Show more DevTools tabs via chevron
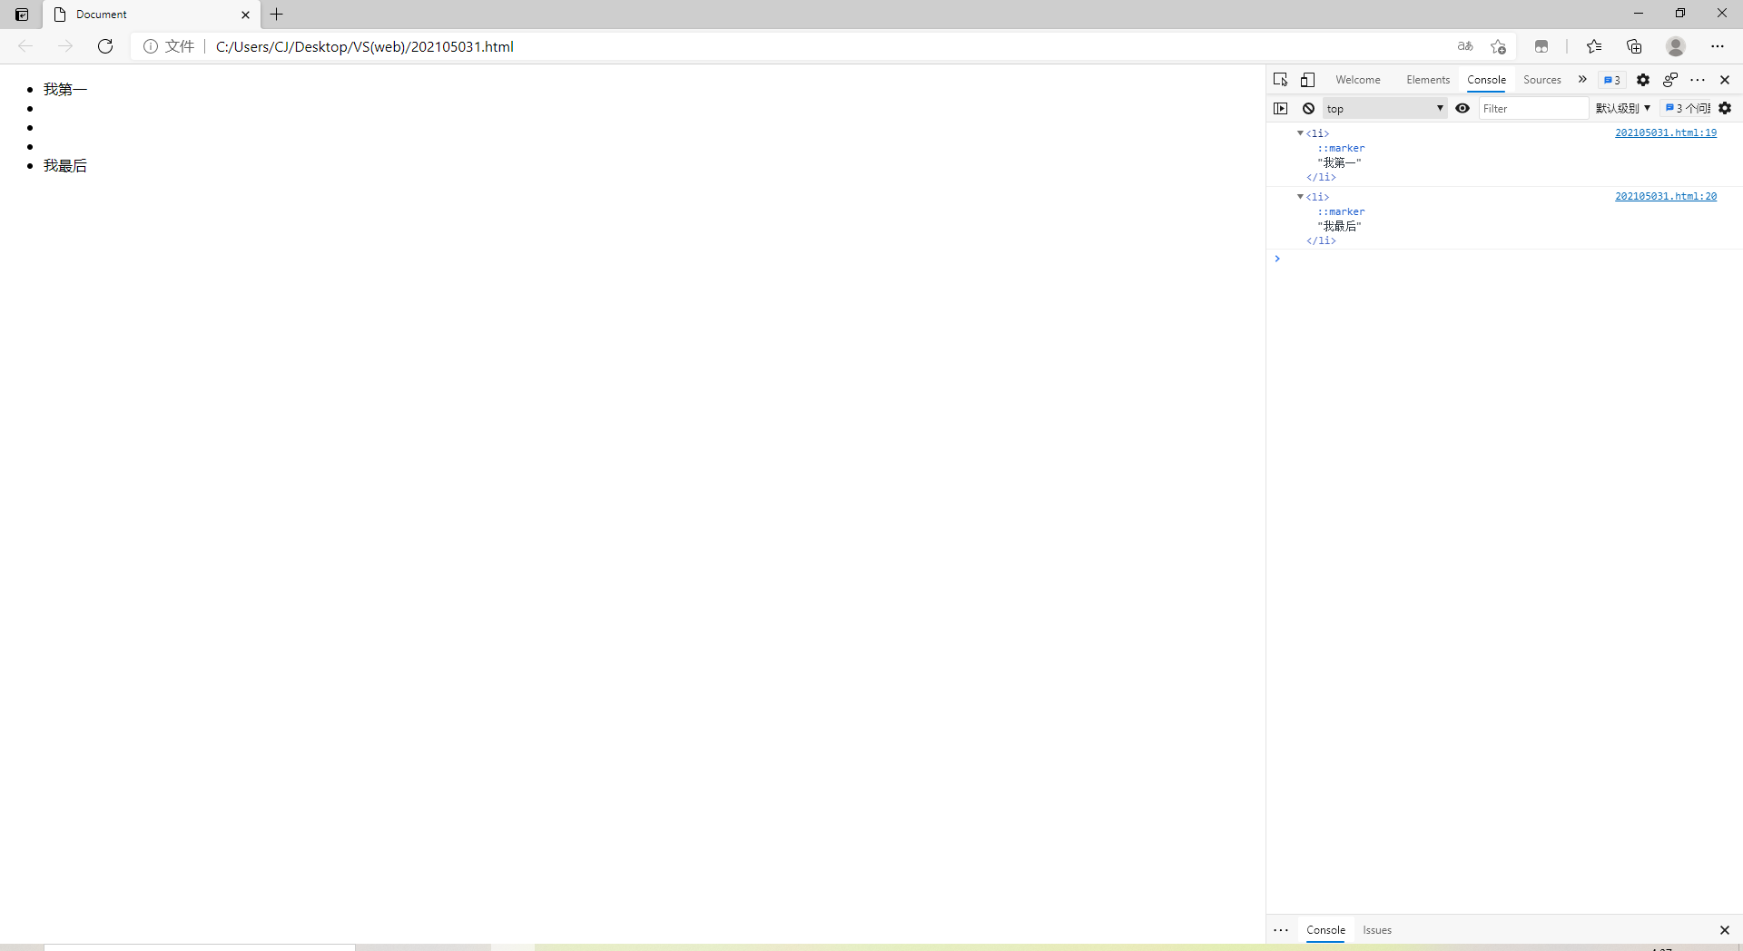This screenshot has height=951, width=1743. coord(1582,80)
